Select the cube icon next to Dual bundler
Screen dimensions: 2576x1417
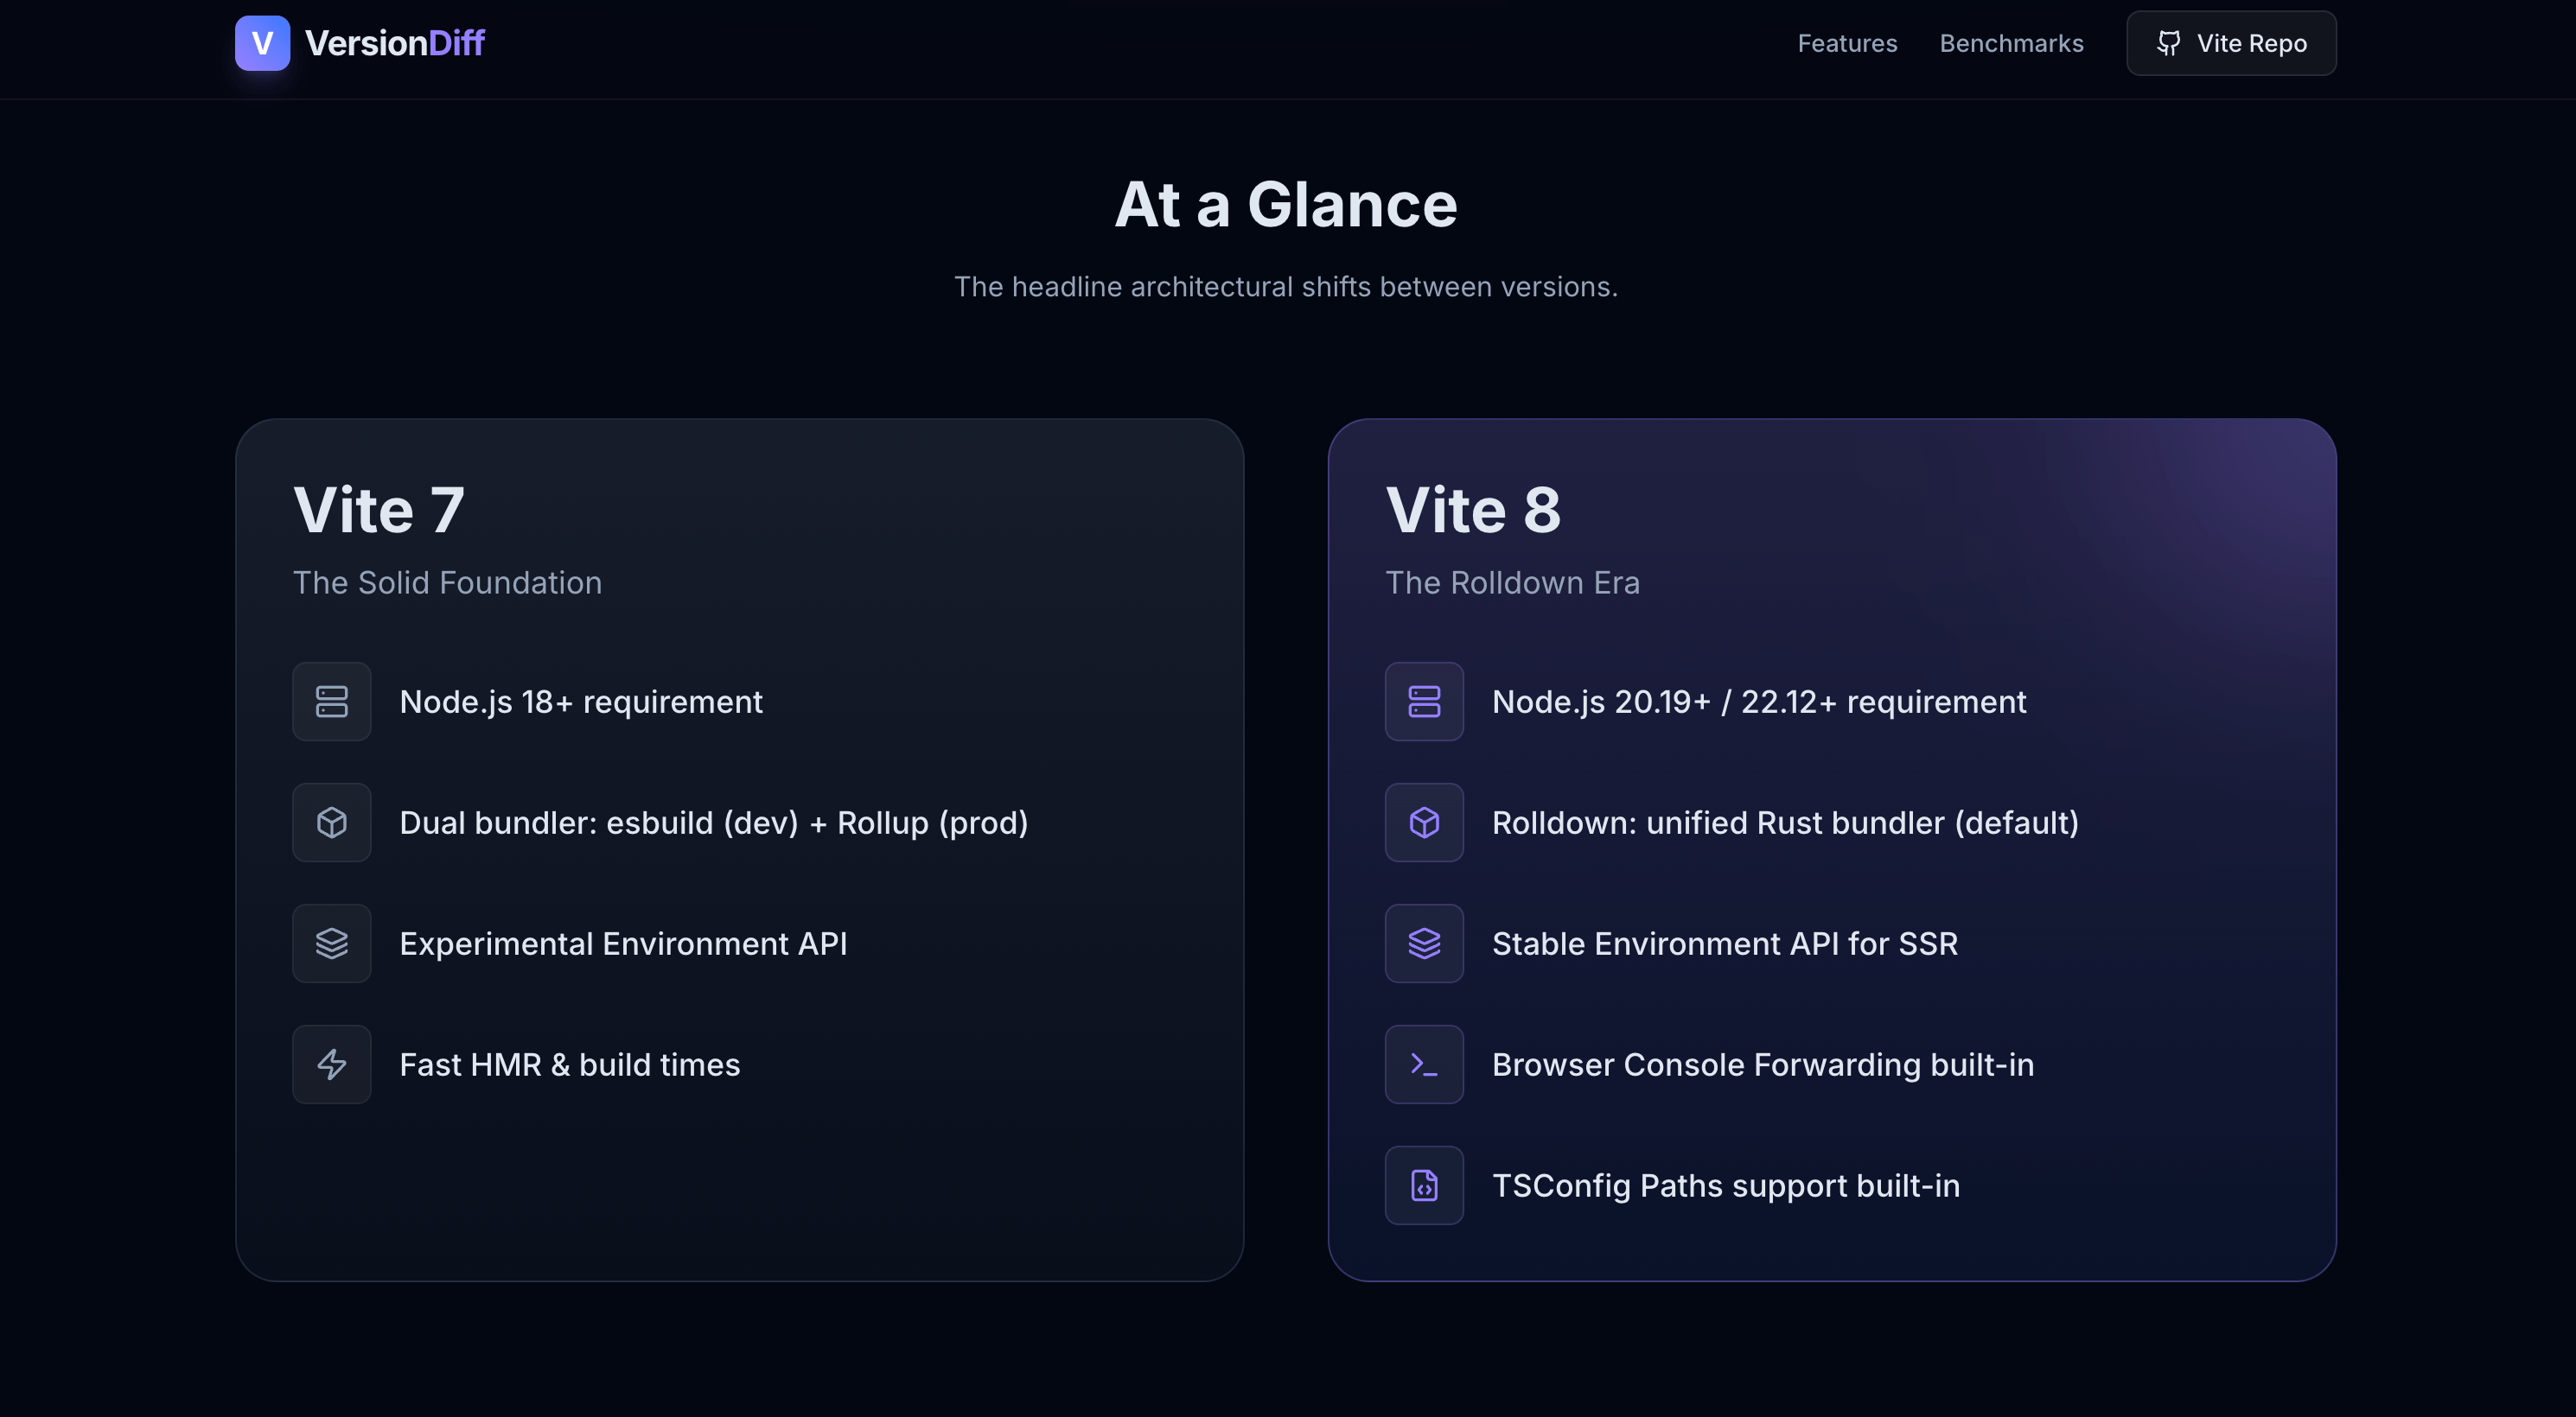tap(331, 822)
